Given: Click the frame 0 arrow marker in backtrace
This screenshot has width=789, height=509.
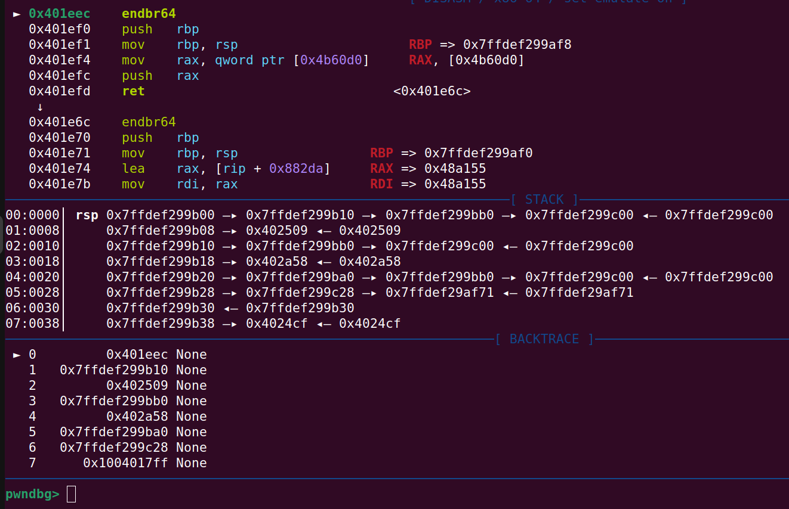Looking at the screenshot, I should [16, 355].
